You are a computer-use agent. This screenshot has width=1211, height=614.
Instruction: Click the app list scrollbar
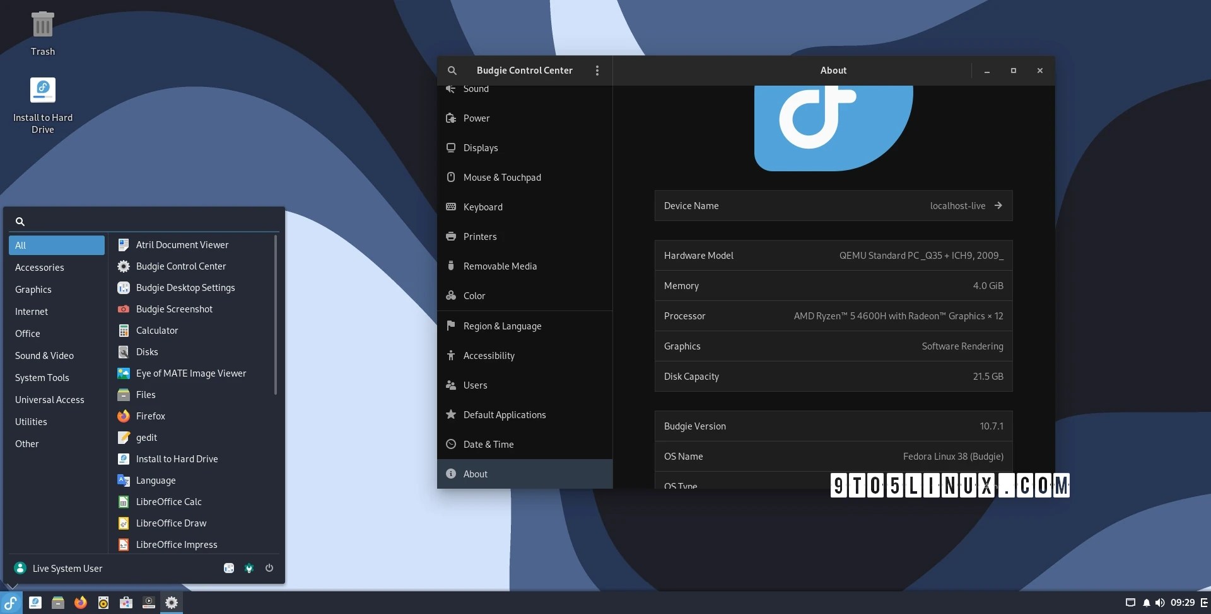[276, 315]
